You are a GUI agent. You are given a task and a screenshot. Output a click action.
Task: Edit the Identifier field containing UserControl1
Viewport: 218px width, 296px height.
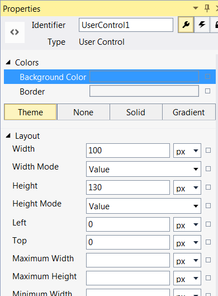[x=126, y=25]
